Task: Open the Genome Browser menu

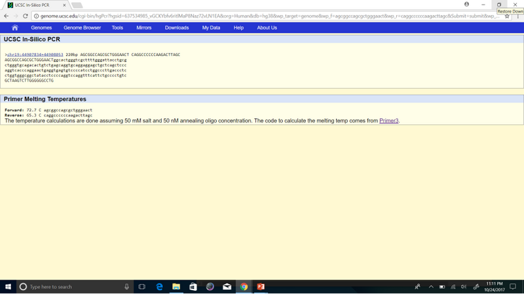Action: [x=83, y=28]
